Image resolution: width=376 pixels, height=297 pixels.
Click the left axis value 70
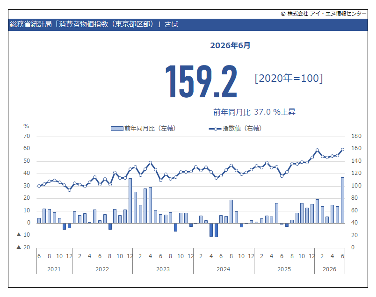27,136
